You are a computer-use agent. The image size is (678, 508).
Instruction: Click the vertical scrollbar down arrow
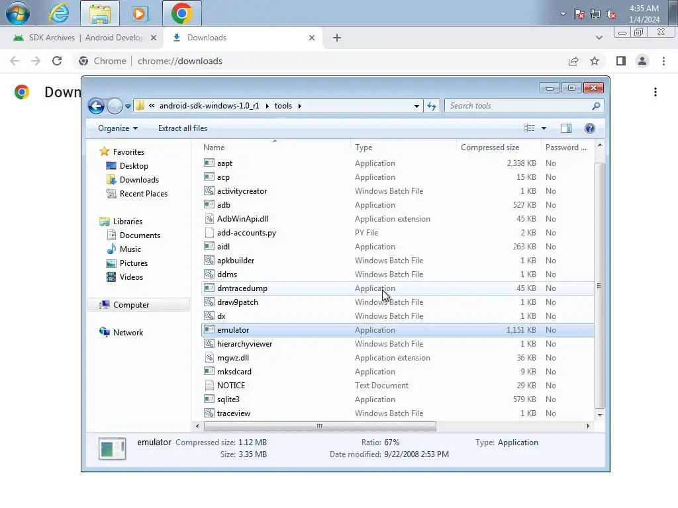(x=600, y=415)
